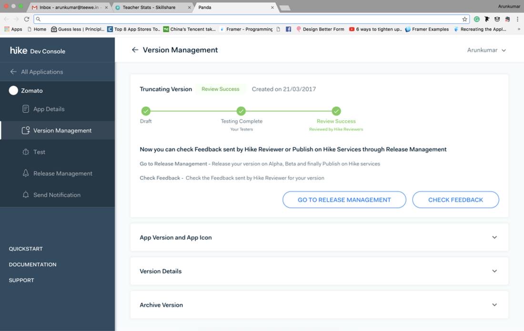The width and height of the screenshot is (524, 331).
Task: Click the Facebook bookmark icon
Action: tap(288, 29)
